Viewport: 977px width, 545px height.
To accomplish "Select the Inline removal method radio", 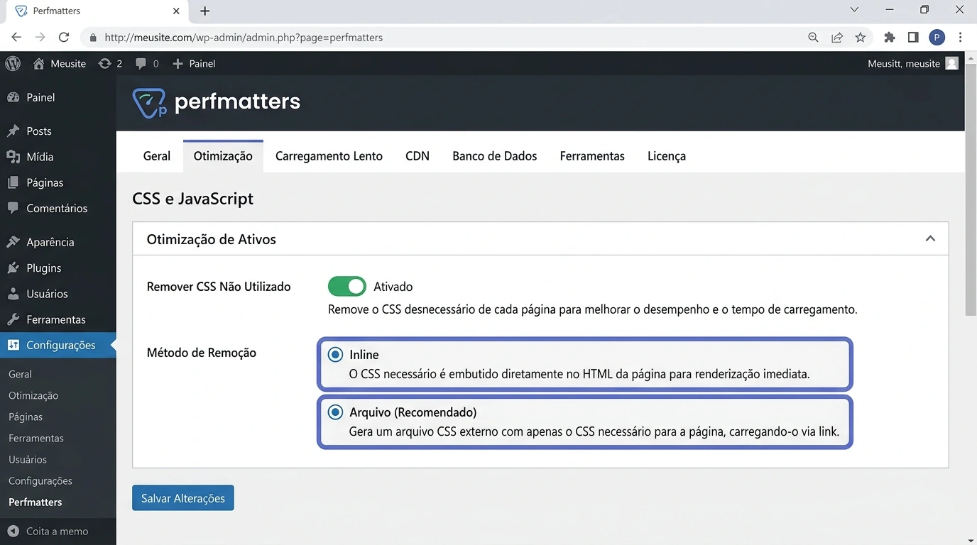I will point(335,355).
